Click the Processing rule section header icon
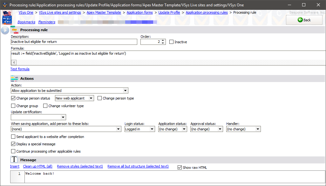Screen dimensions: 326x186 (14, 30)
